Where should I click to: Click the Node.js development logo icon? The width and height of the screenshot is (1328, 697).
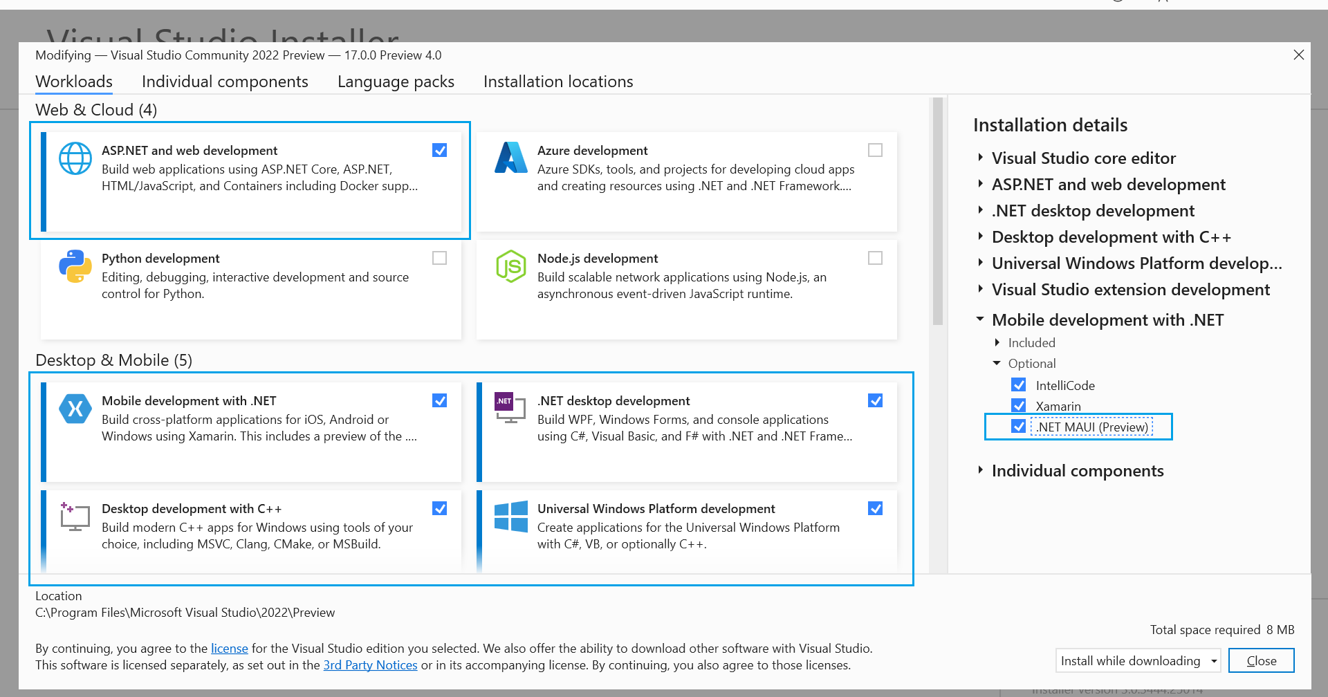511,266
